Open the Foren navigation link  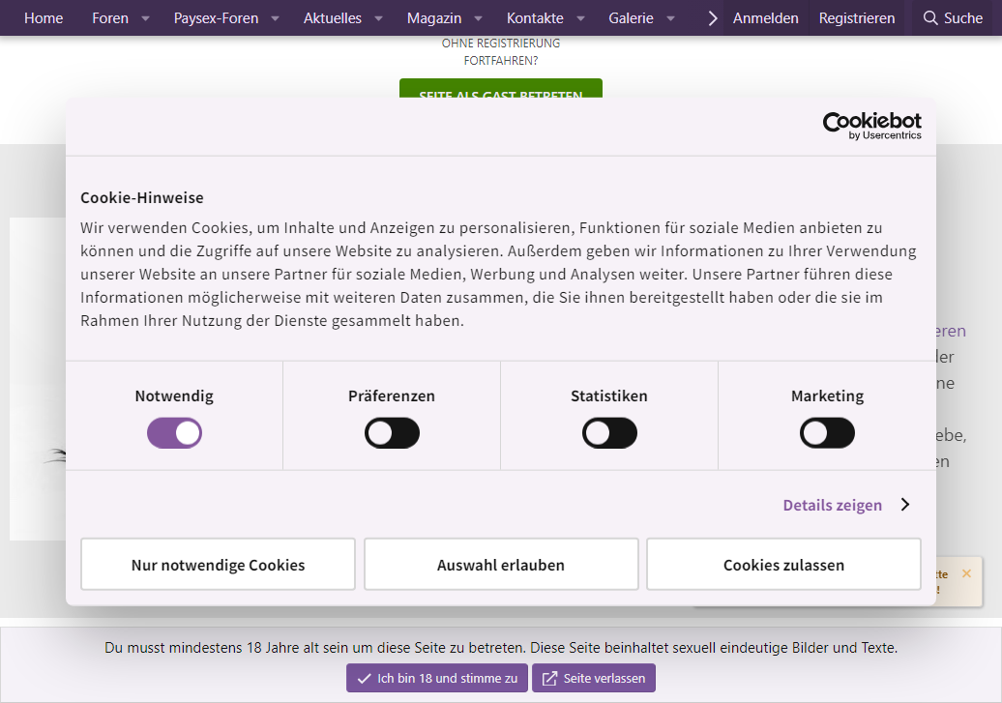click(110, 18)
